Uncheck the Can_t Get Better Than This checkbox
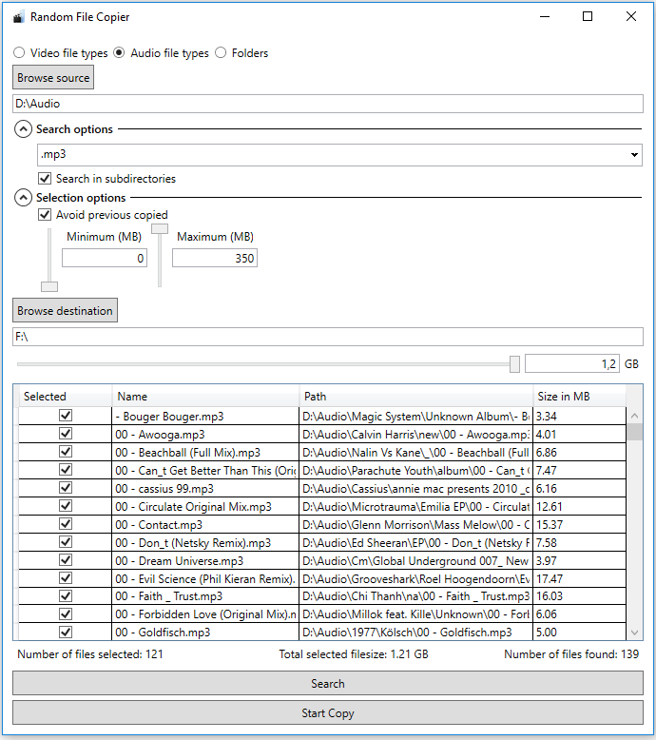This screenshot has width=656, height=740. (x=66, y=470)
